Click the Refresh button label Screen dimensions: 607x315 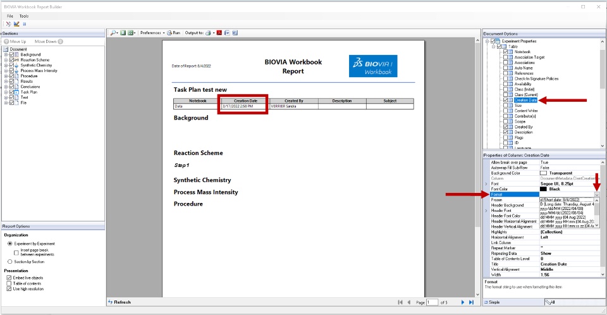[122, 302]
